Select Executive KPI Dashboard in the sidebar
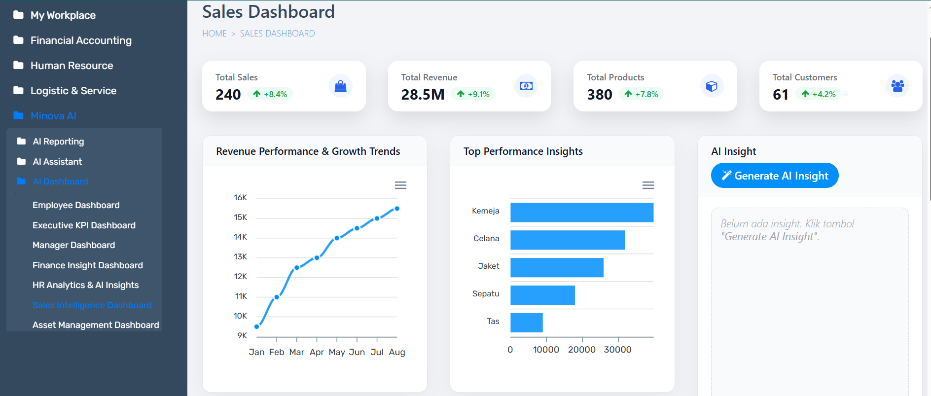 [84, 225]
